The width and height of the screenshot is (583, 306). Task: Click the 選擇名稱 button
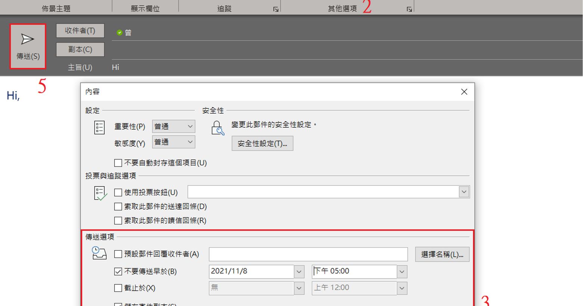pyautogui.click(x=442, y=255)
